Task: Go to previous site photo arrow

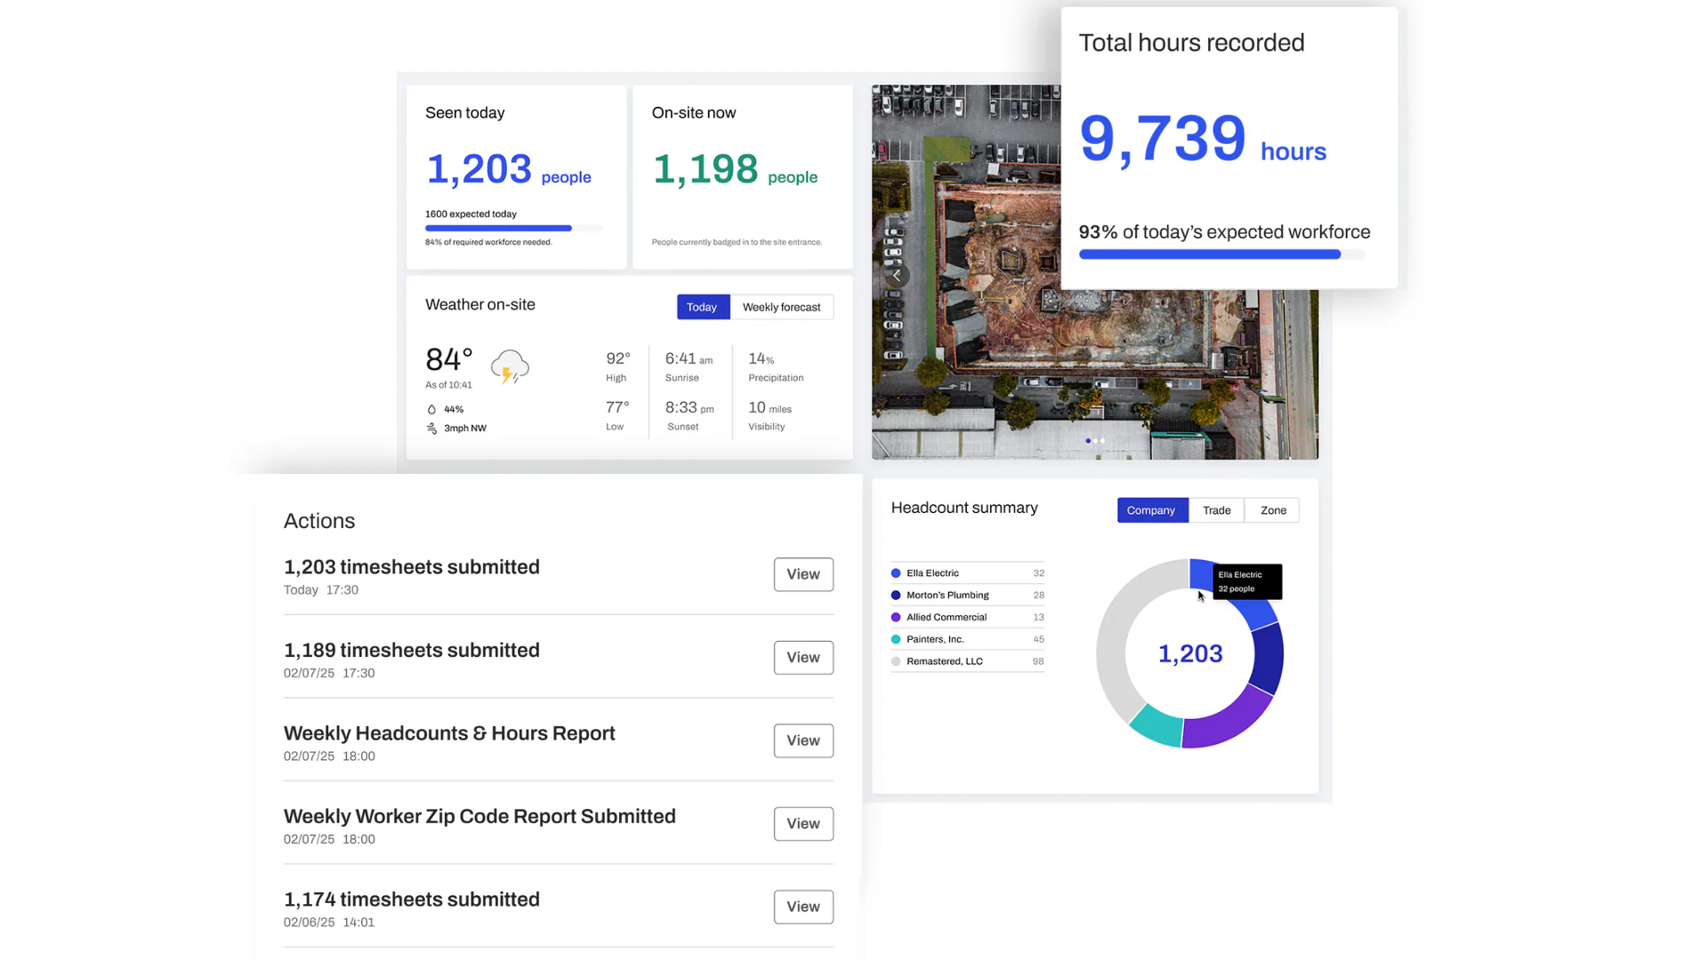Action: pos(897,276)
